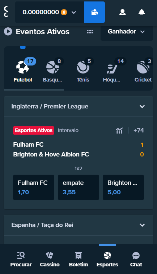Screen dimensions: 157x274
Task: Go to the Cassino tab
Action: click(x=50, y=259)
